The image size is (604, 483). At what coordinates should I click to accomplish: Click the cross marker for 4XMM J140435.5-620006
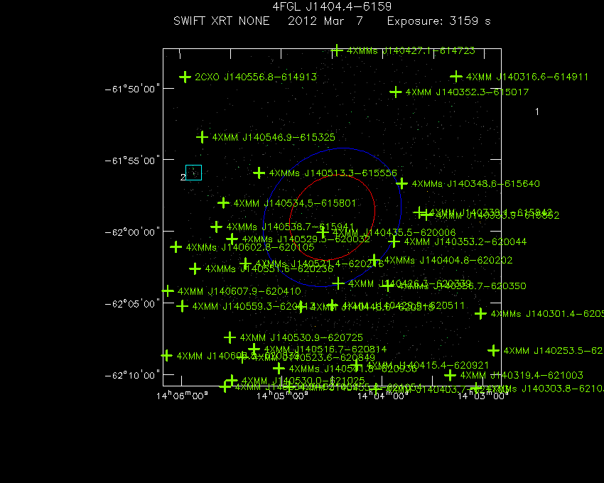point(323,232)
